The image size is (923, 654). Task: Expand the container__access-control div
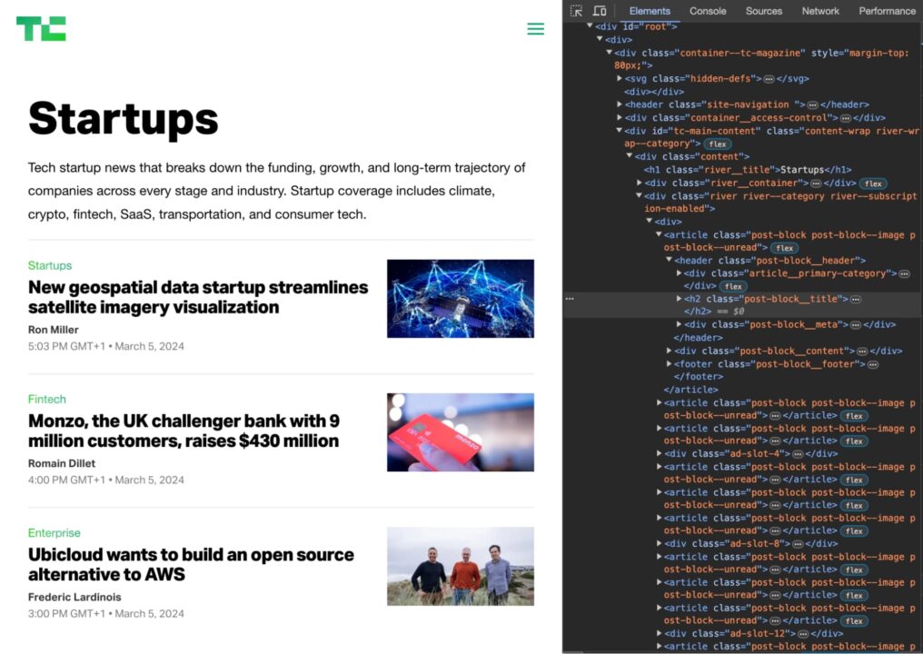[620, 117]
